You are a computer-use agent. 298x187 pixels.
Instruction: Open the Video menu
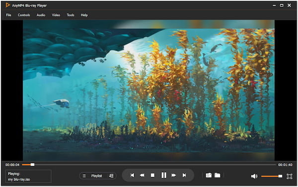[56, 15]
